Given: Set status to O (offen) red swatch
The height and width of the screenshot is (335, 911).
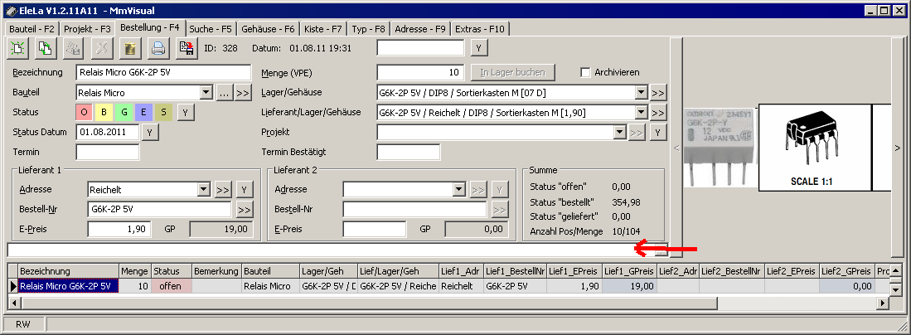Looking at the screenshot, I should (x=85, y=112).
